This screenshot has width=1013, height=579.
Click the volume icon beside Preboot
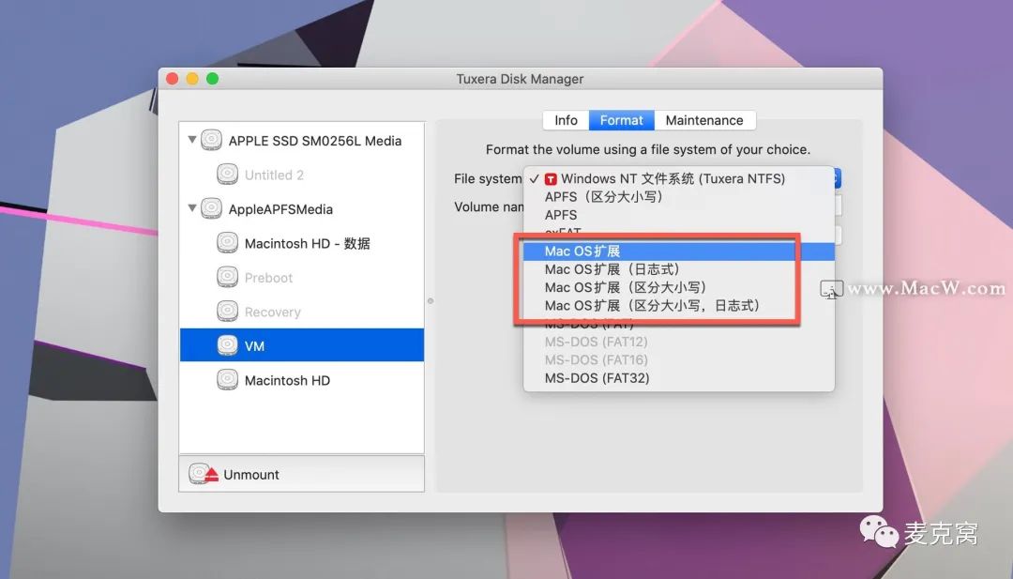point(227,277)
